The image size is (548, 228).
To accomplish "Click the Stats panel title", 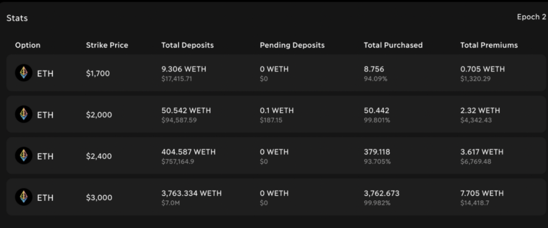I will (17, 18).
